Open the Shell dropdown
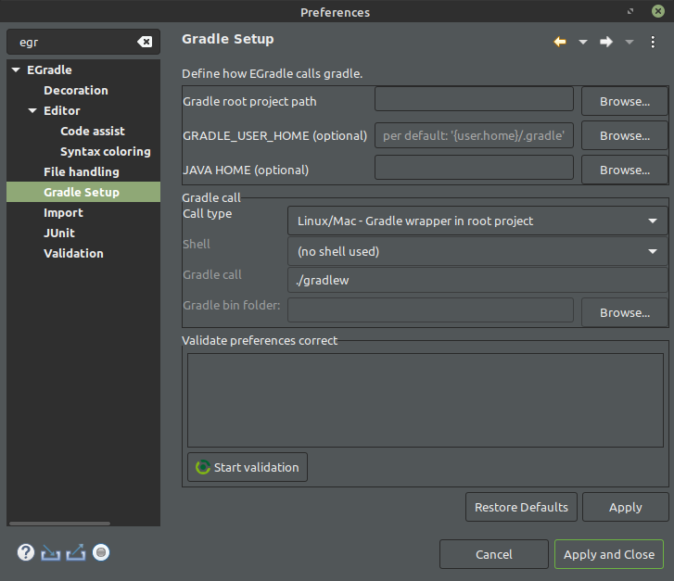The height and width of the screenshot is (581, 674). [477, 251]
